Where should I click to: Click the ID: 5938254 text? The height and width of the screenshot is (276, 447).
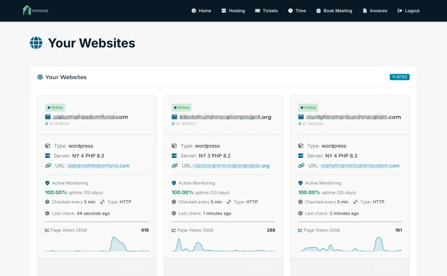[x=313, y=124]
